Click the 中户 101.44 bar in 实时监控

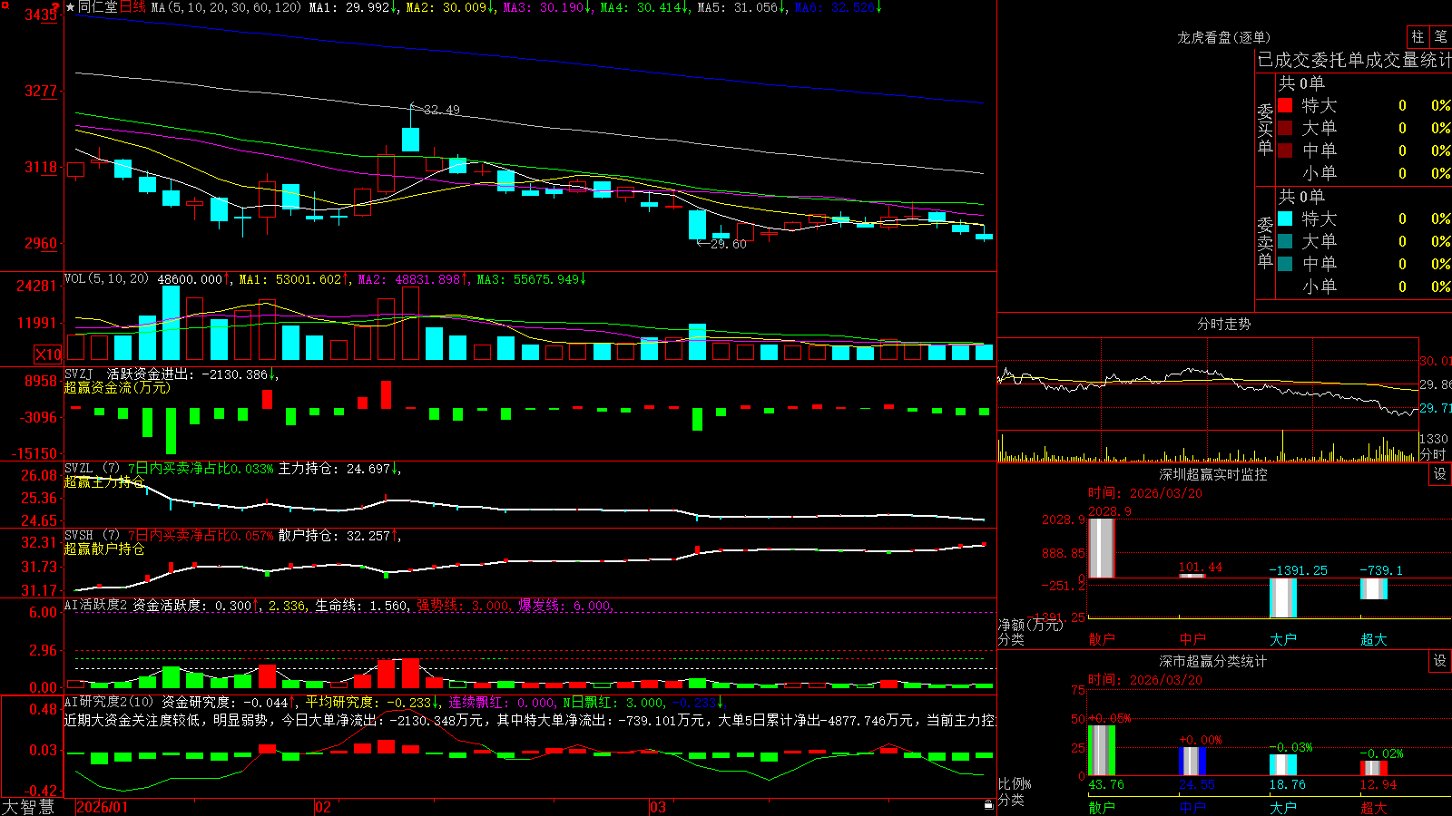(1192, 575)
